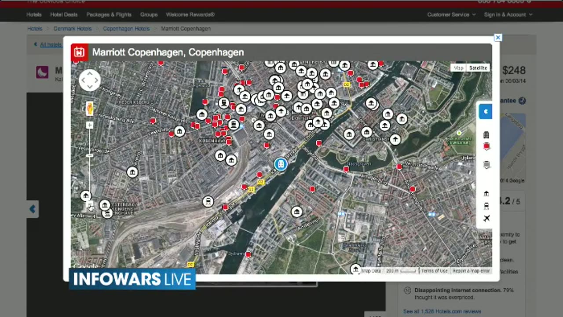Image resolution: width=563 pixels, height=317 pixels.
Task: Switch to the Satellite view tab
Action: pyautogui.click(x=478, y=68)
